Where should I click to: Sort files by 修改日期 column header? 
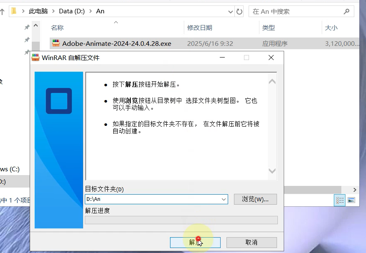(x=200, y=28)
